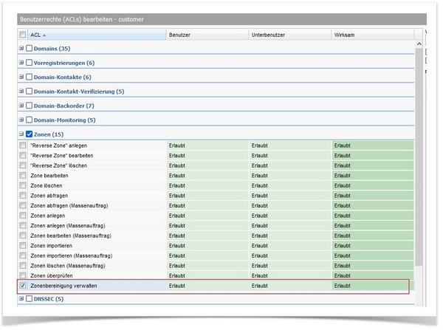Check the Domains group checkbox
The image size is (443, 330).
29,48
